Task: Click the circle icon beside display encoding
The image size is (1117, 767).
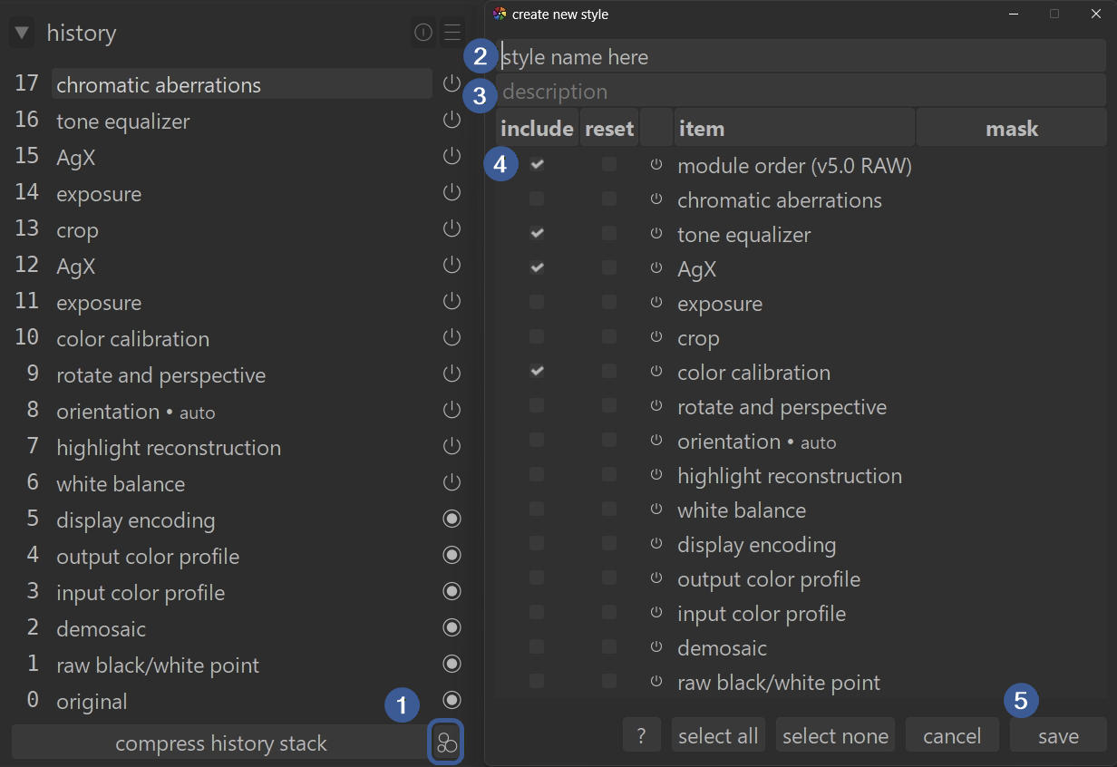Action: point(452,519)
